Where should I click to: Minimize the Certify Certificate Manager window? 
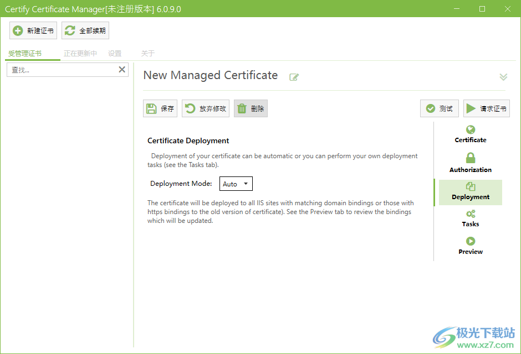tap(457, 9)
